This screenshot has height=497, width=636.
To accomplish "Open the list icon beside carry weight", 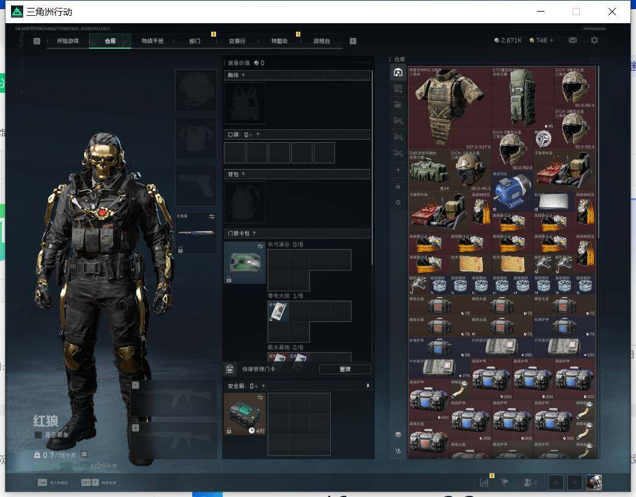I will (x=84, y=454).
